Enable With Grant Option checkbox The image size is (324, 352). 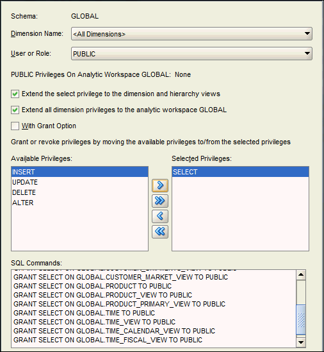(x=15, y=126)
